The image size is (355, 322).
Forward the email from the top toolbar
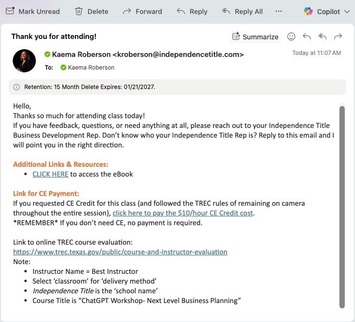click(x=127, y=11)
